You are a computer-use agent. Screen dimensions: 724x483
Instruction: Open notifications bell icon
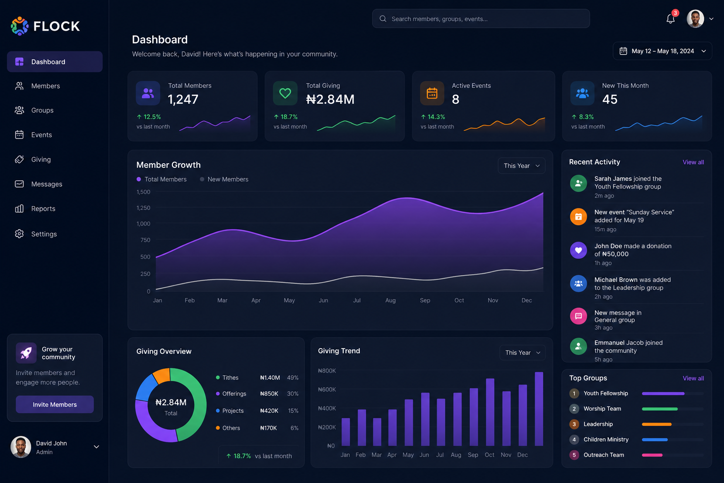pos(670,19)
